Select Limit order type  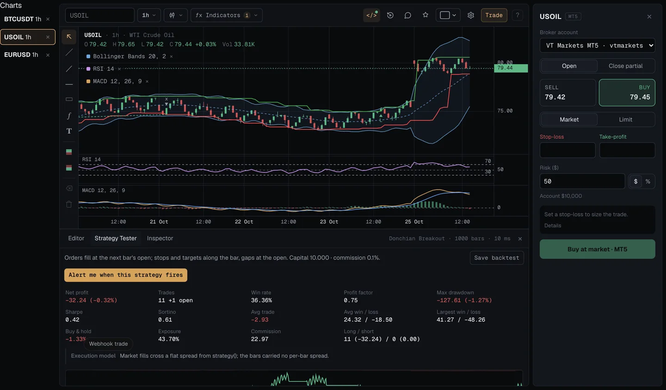point(625,120)
